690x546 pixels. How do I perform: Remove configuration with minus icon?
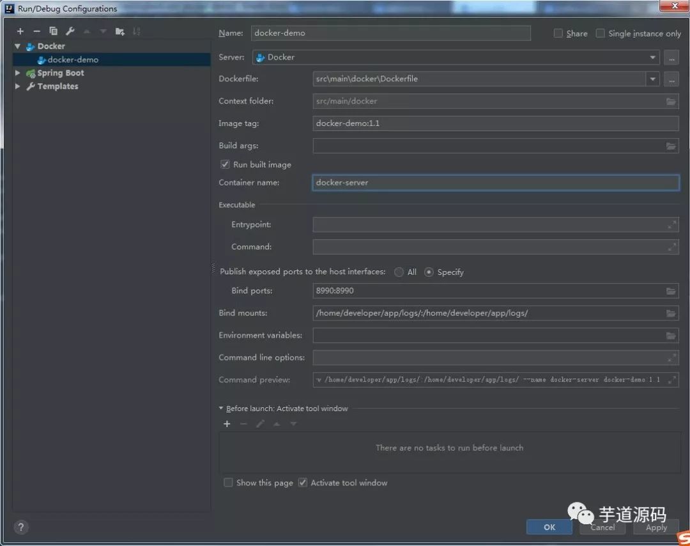(37, 31)
